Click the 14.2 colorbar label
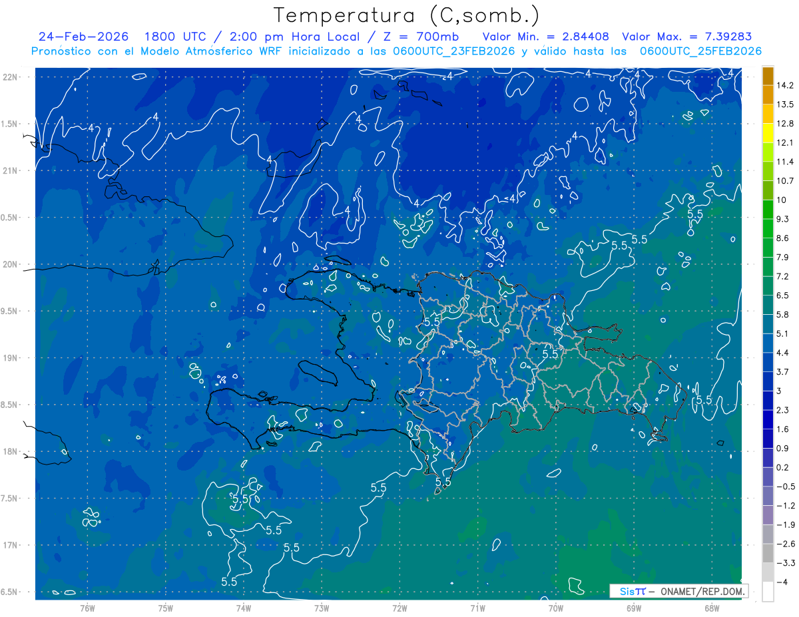The image size is (799, 617). pos(785,85)
